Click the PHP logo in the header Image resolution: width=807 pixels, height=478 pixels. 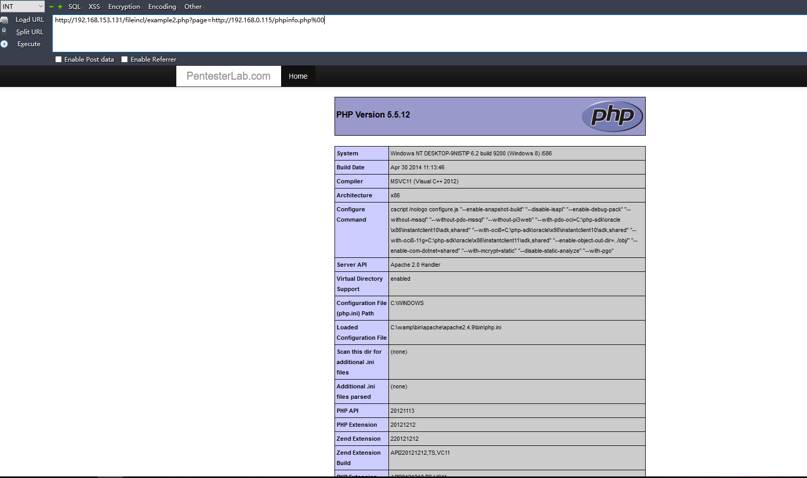pyautogui.click(x=613, y=116)
